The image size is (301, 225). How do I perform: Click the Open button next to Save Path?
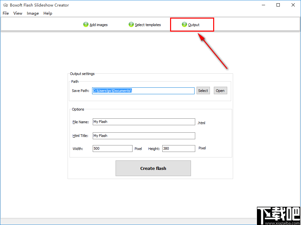(x=220, y=90)
